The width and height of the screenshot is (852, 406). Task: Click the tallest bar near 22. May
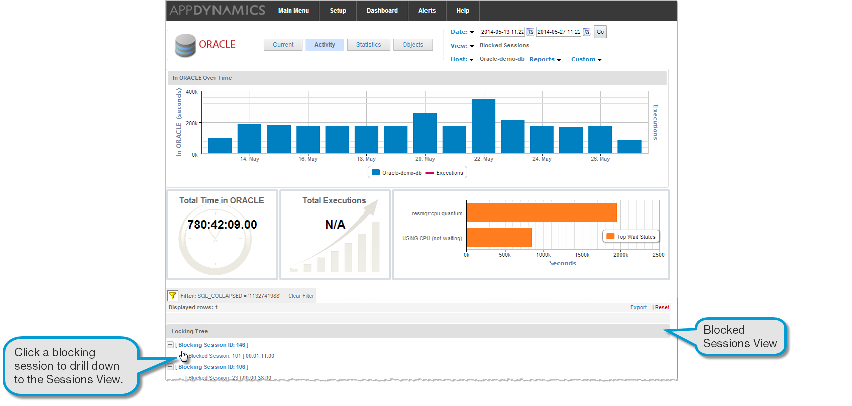coord(484,126)
